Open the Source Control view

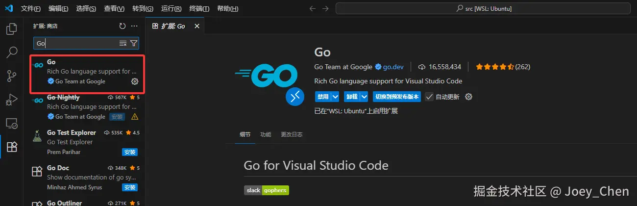(x=11, y=76)
